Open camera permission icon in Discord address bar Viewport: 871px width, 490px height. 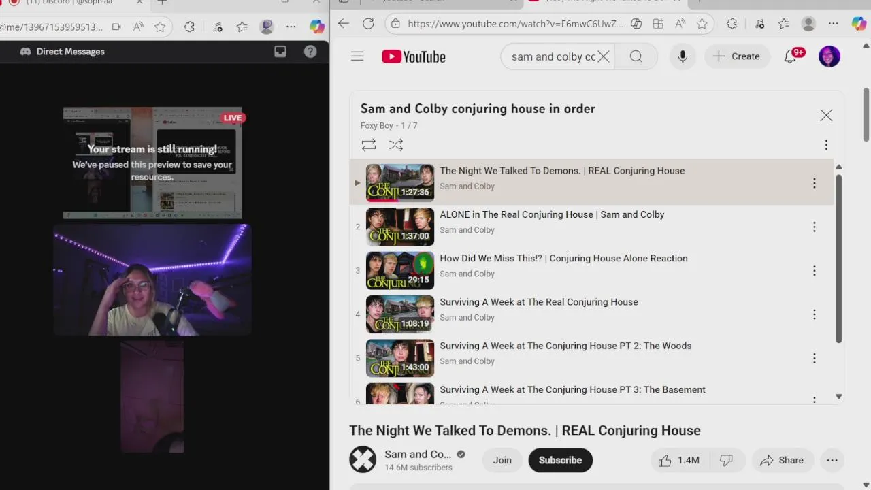coord(116,27)
